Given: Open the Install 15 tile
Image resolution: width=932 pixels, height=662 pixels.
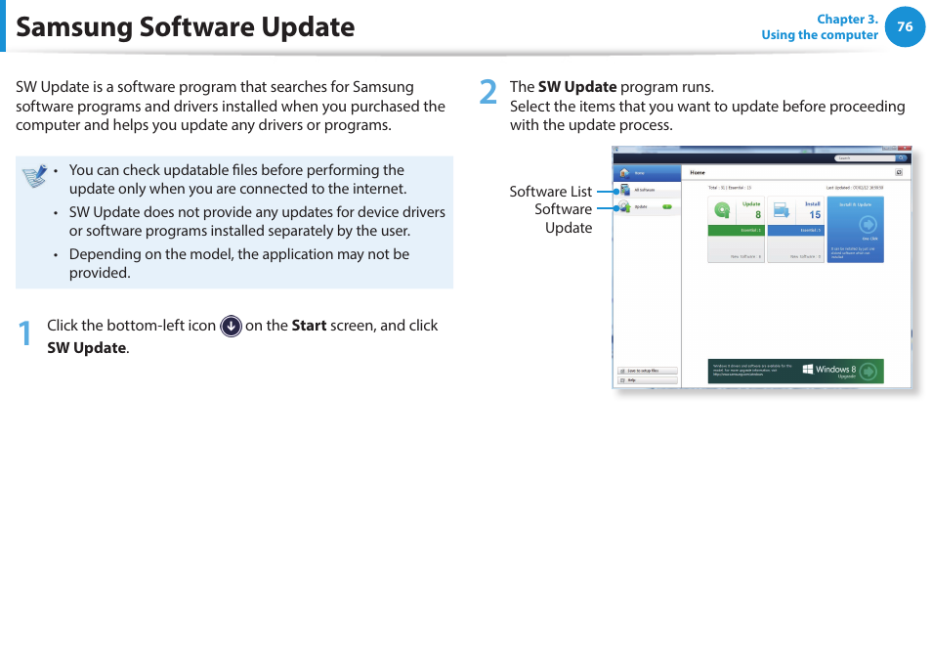Looking at the screenshot, I should coord(795,230).
